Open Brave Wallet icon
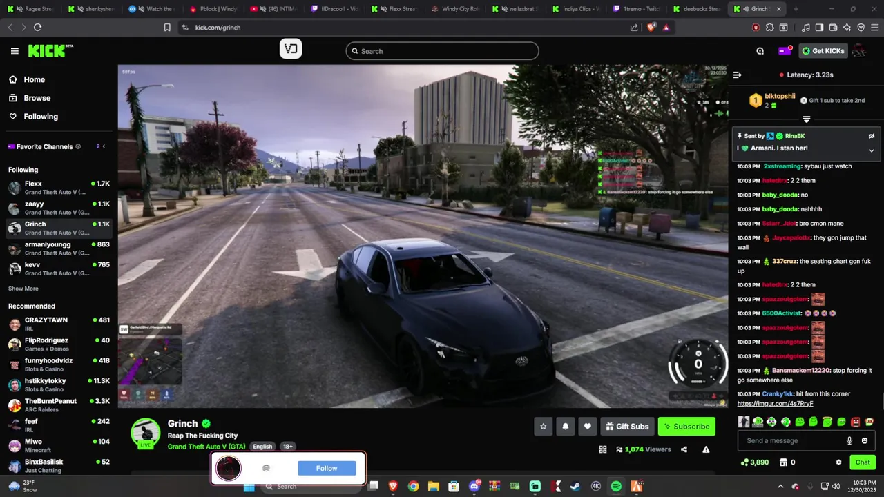Screen dimensions: 884x497 pos(833,28)
